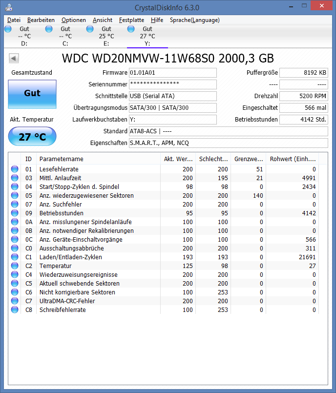Open the Optionen menu
336x393 pixels.
[x=73, y=20]
